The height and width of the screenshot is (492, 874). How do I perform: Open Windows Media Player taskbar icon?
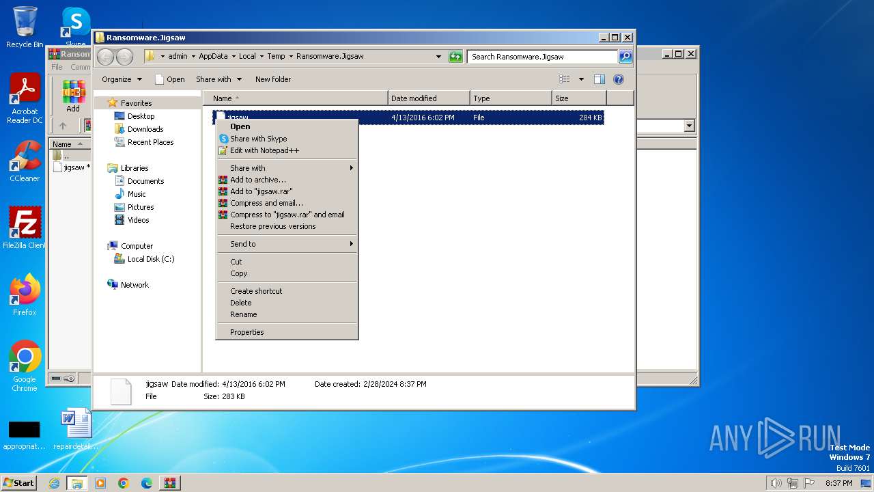[100, 483]
